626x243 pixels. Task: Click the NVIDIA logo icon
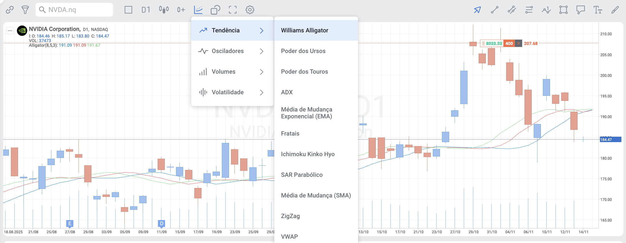pos(22,30)
